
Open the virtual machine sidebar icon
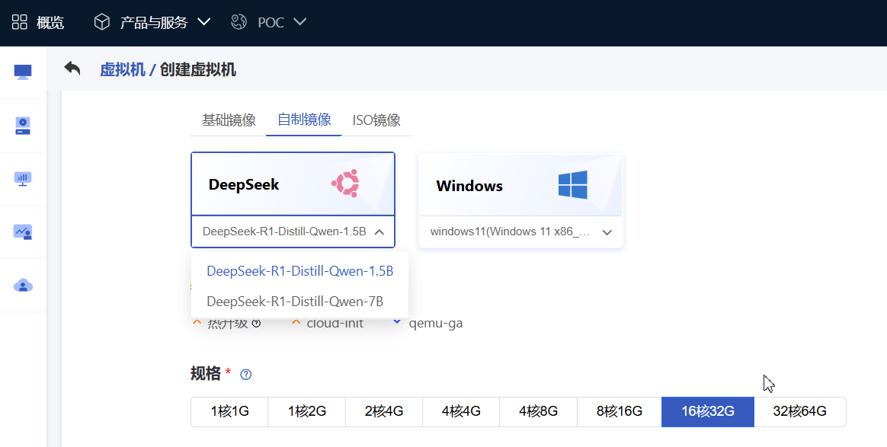click(x=23, y=72)
